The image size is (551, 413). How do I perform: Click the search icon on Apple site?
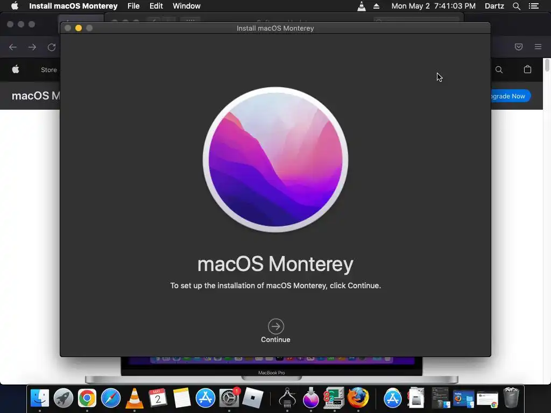499,69
